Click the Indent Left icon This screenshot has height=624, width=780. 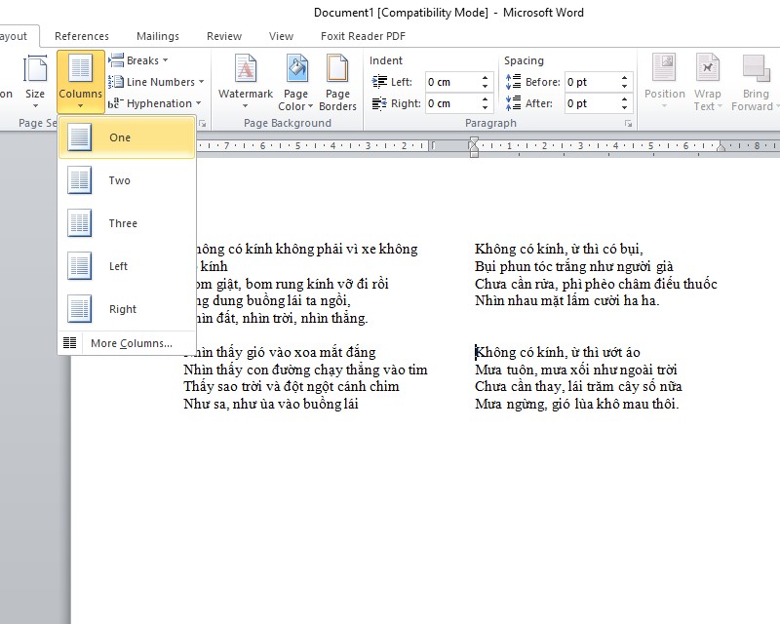tap(379, 82)
